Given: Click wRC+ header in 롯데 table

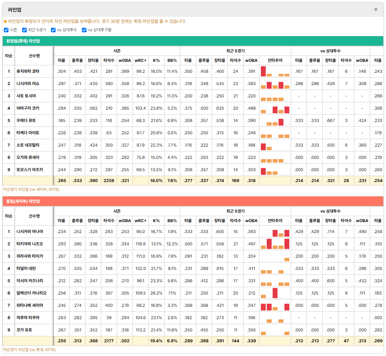Looking at the screenshot, I should (141, 60).
